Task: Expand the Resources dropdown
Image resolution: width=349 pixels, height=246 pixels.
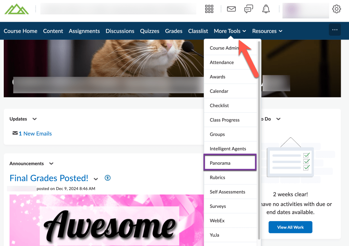Action: tap(267, 31)
